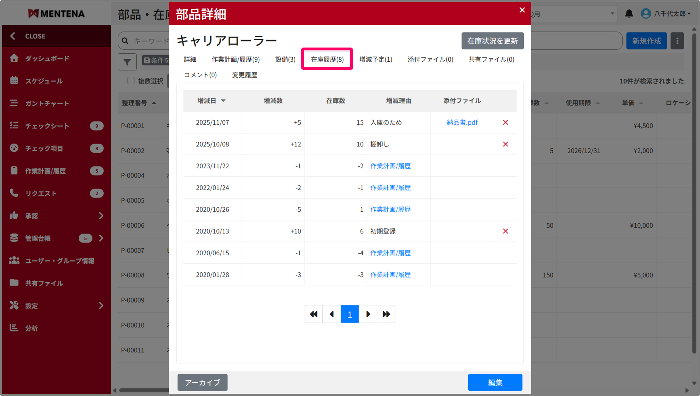Switch to the 増減予定(1) tab
This screenshot has height=396, width=700.
376,59
